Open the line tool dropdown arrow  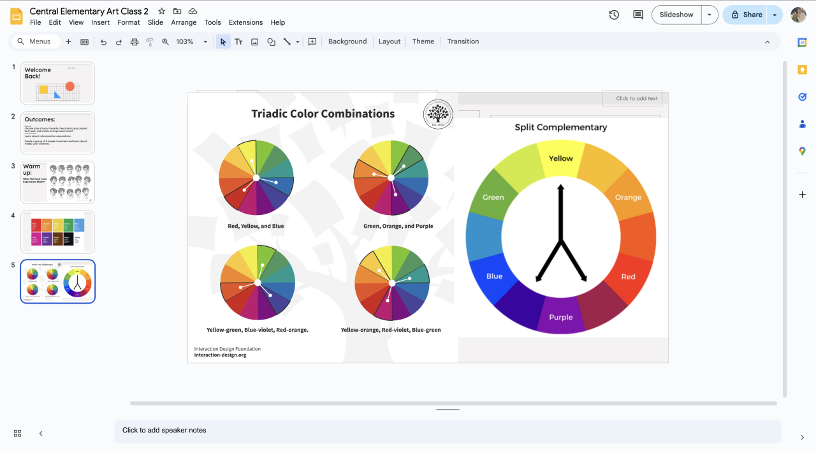(298, 41)
